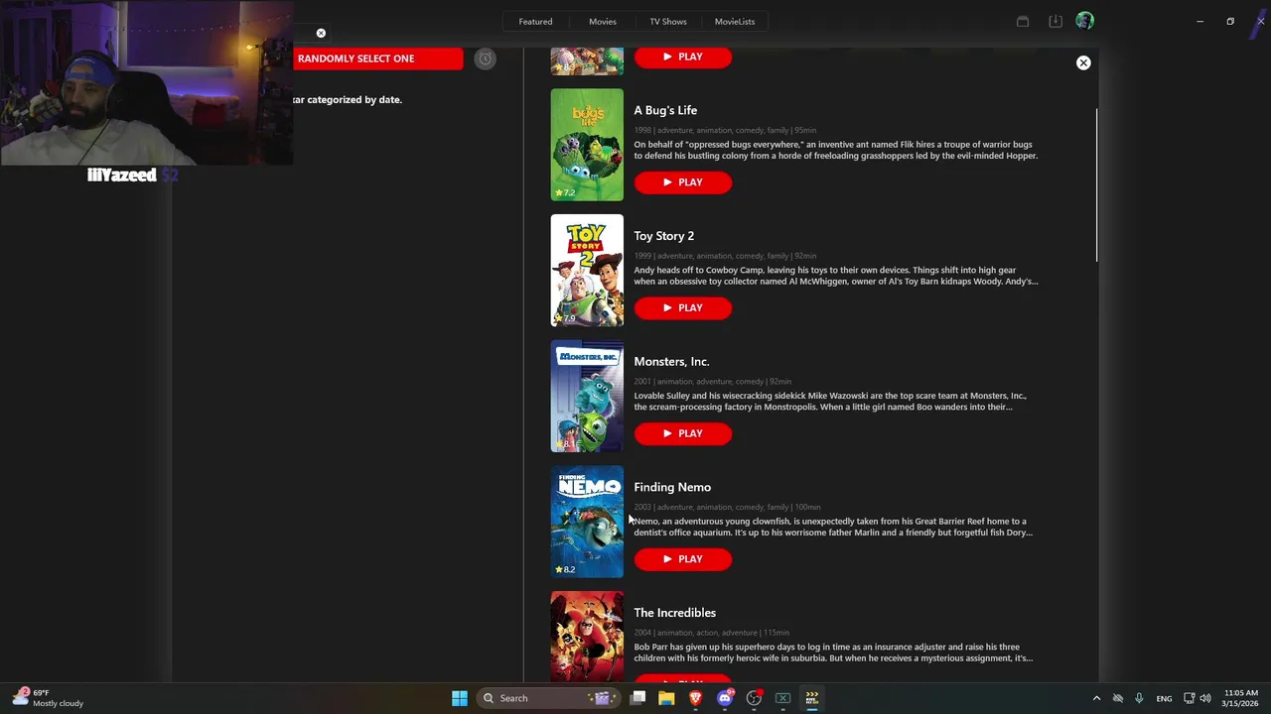Show hidden system tray icons
This screenshot has height=714, width=1271.
coord(1096,698)
